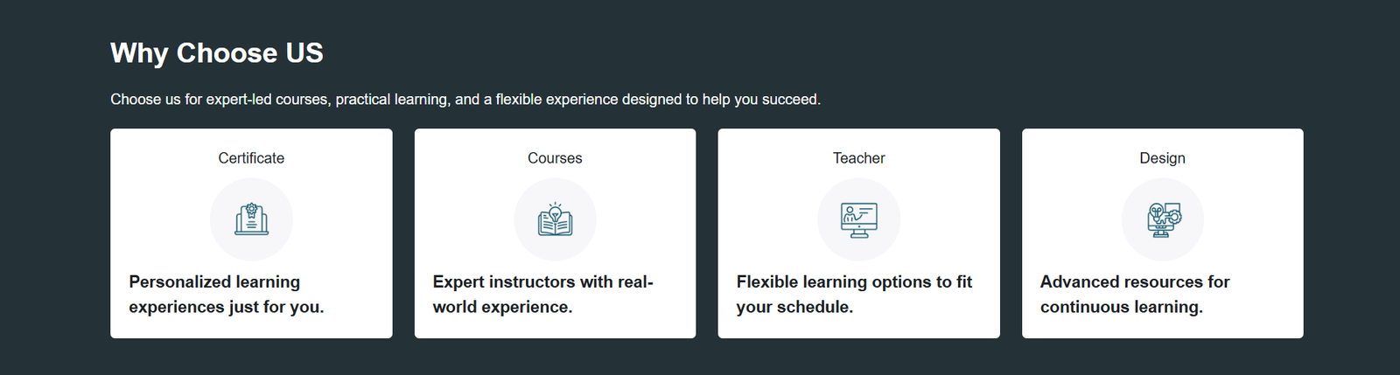Click the open book with lightbulb icon

tap(555, 219)
